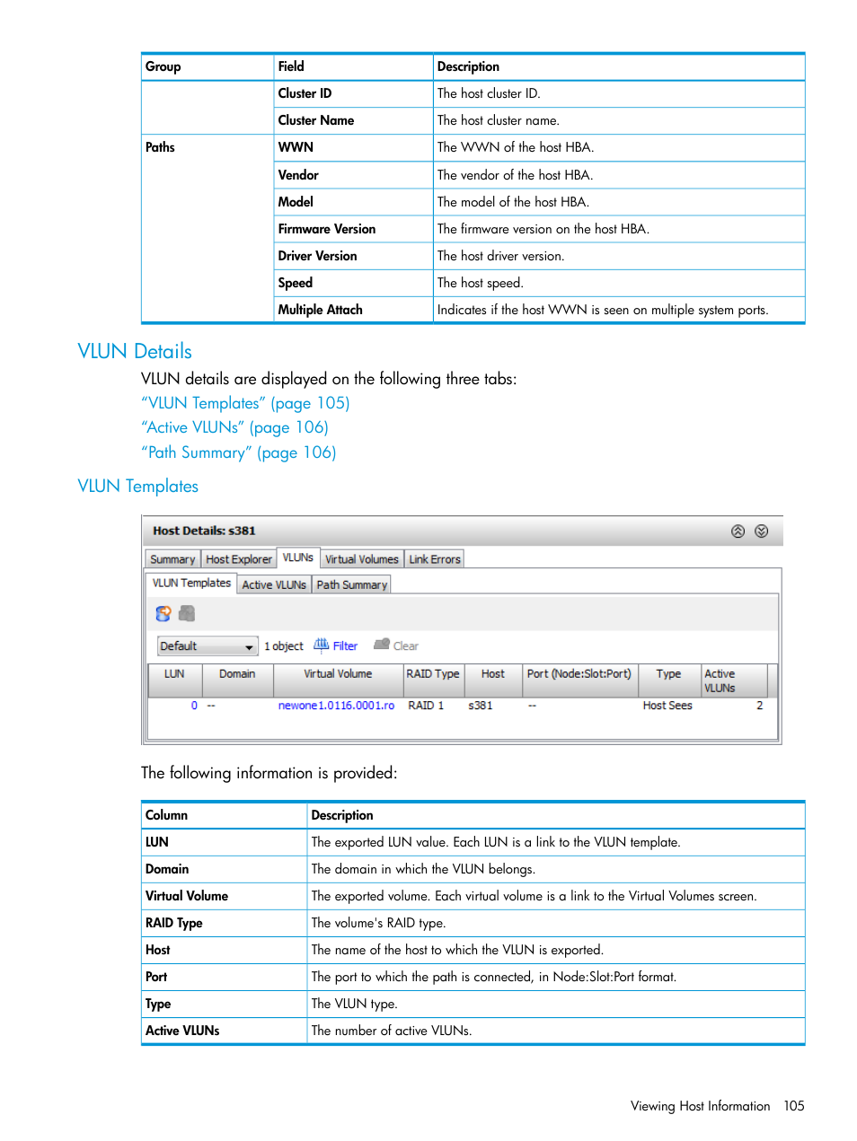Click the grayed export icon beside refresh
This screenshot has width=857, height=1141.
(187, 614)
